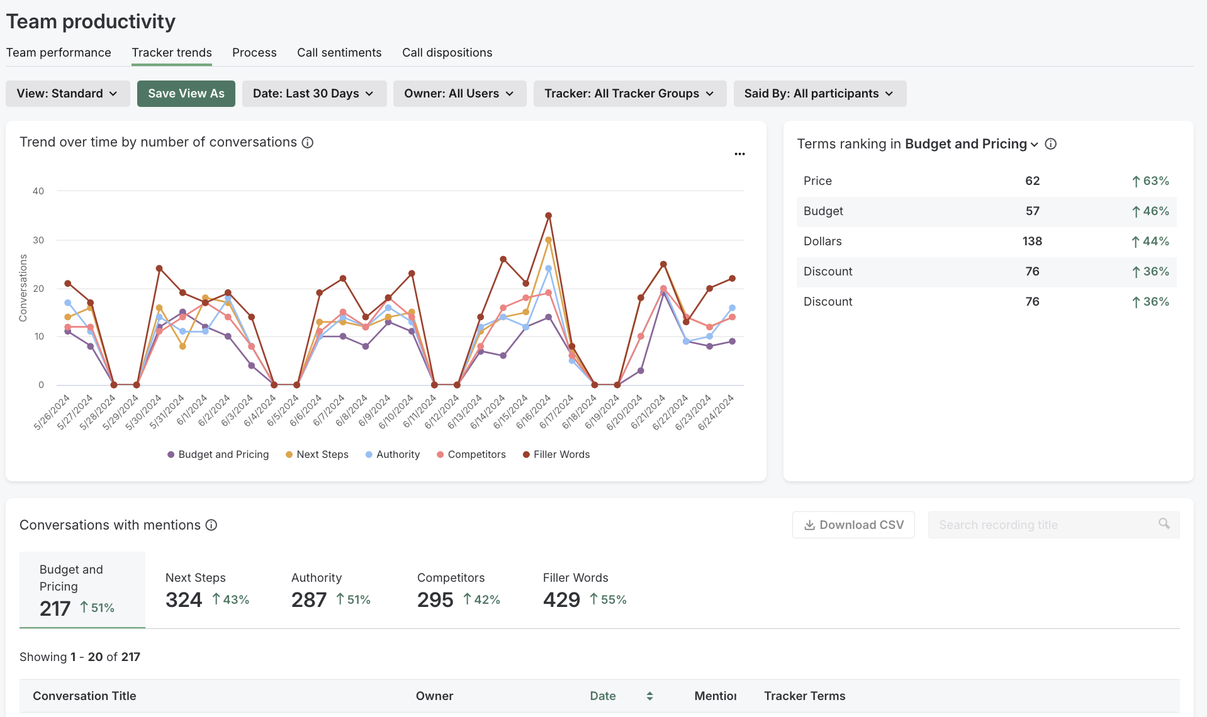Click the upward trend arrow beside 63%
The width and height of the screenshot is (1207, 717).
1135,181
